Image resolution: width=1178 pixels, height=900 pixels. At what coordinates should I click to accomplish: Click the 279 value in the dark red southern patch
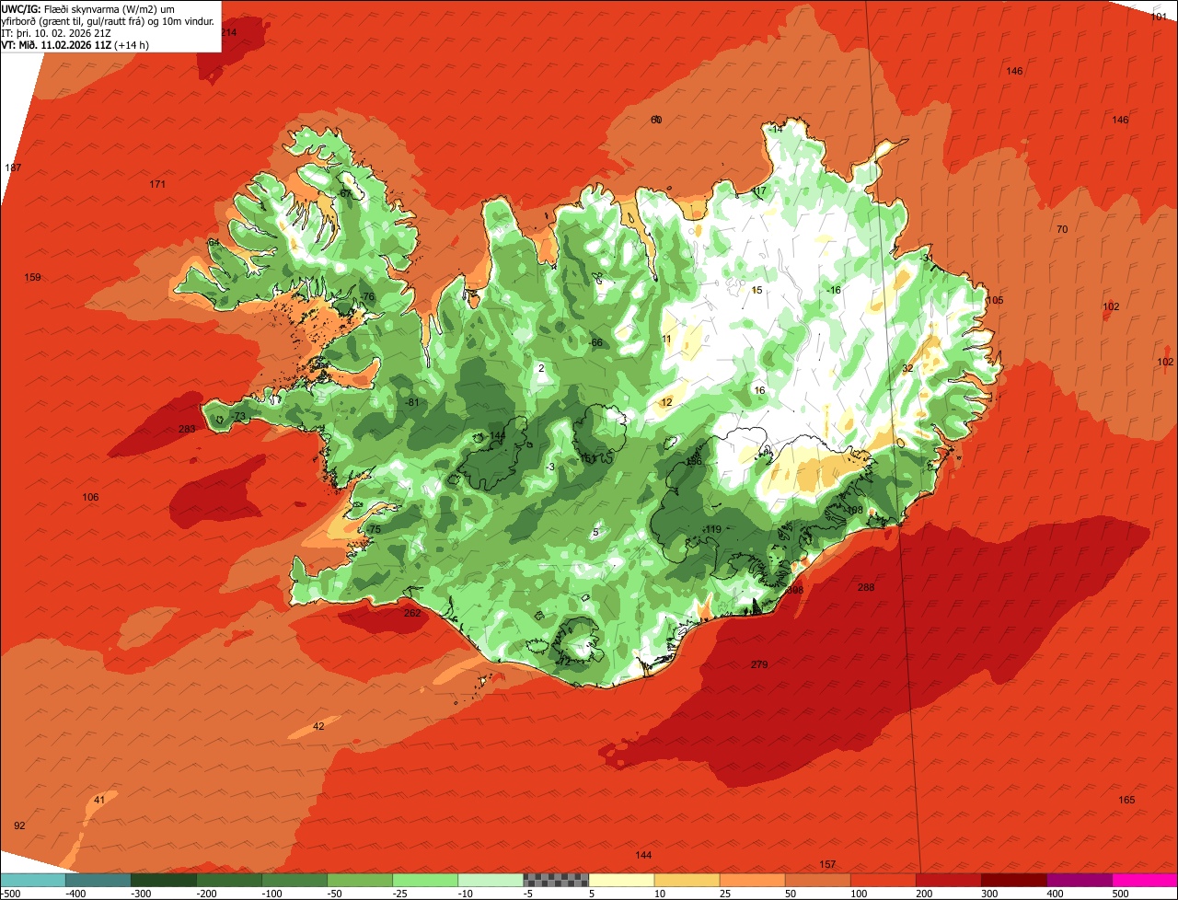pos(759,664)
